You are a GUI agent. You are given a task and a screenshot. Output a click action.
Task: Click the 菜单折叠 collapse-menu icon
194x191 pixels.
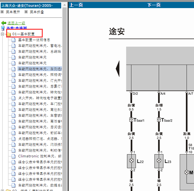26,12
